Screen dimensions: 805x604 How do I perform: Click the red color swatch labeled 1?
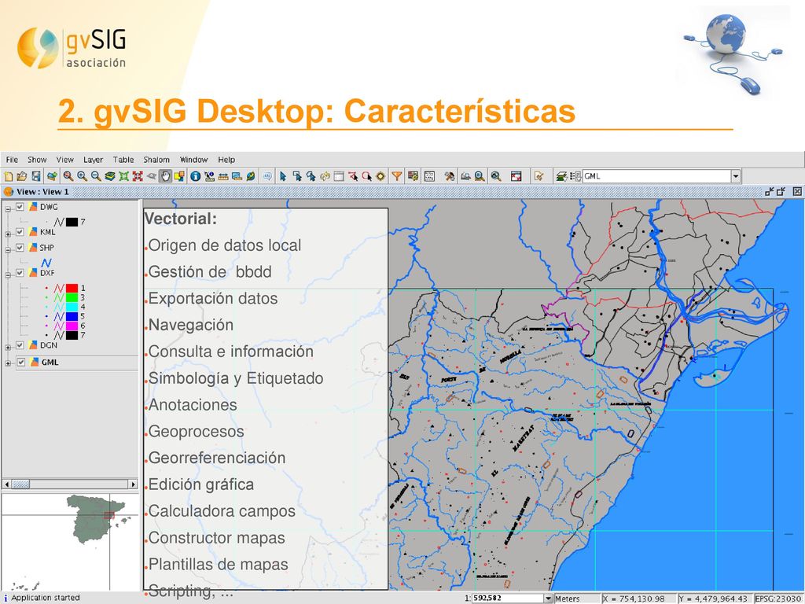pyautogui.click(x=72, y=288)
